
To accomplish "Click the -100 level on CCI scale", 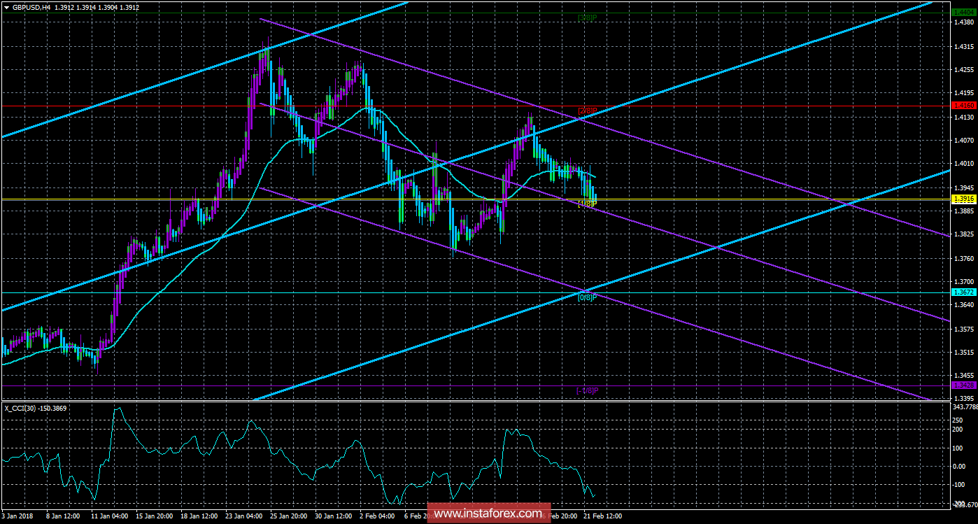I will click(960, 486).
